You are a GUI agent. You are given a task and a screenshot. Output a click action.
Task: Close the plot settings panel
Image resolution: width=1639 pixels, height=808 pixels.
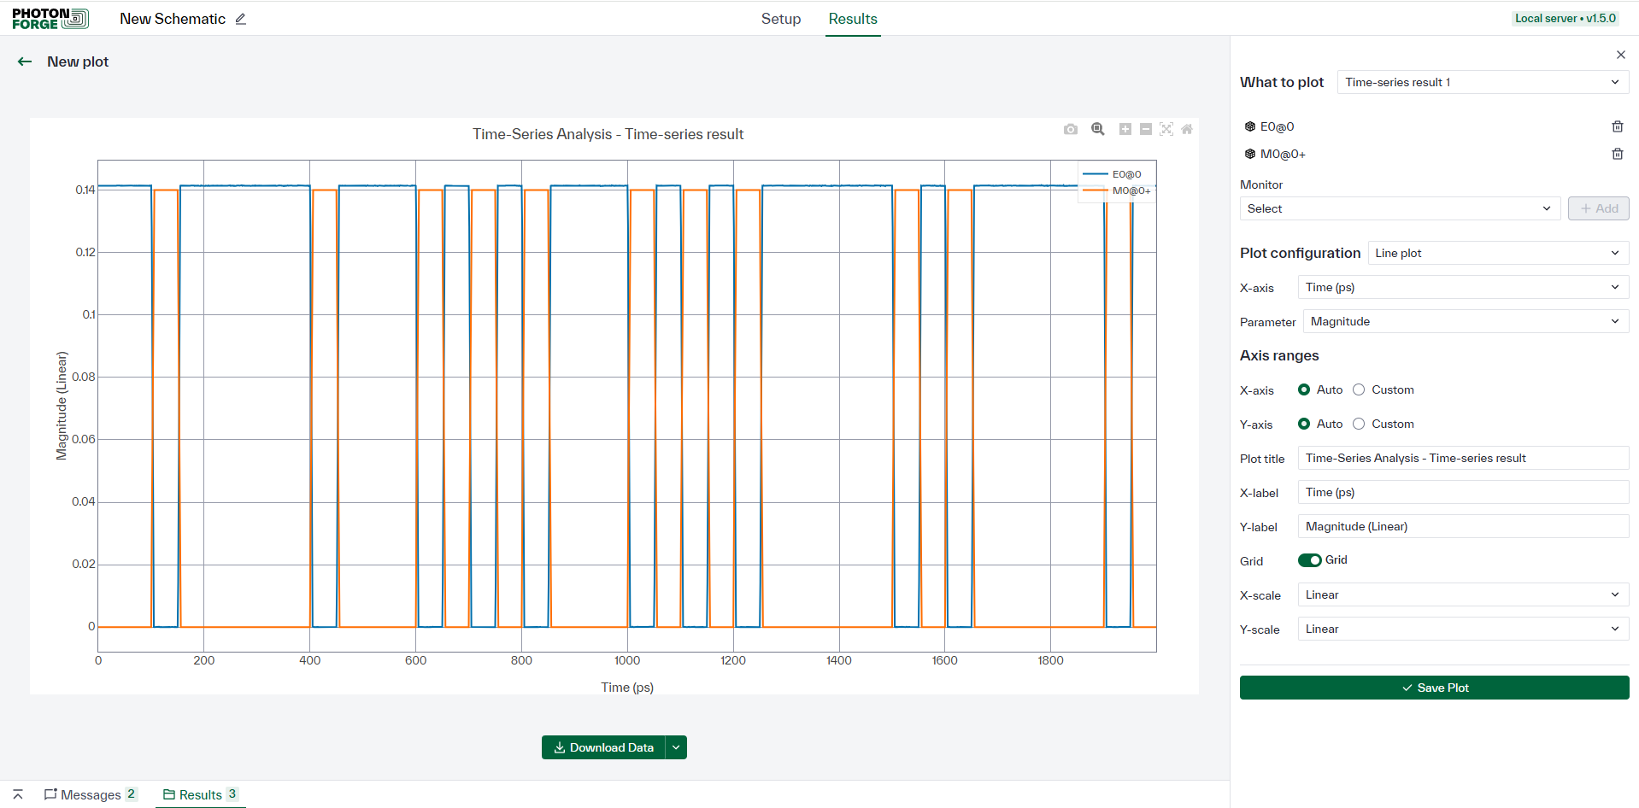click(x=1621, y=55)
